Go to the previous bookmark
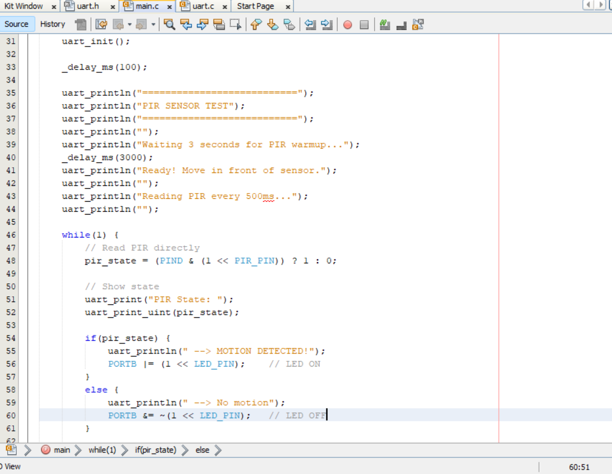The width and height of the screenshot is (612, 474). [256, 24]
